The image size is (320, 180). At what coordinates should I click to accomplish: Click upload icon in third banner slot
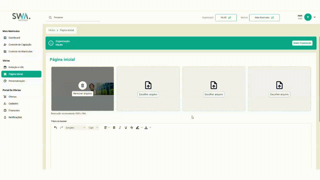coord(214,85)
